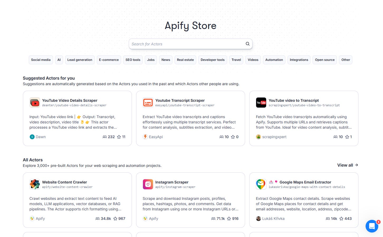Open YouTube Video Details Scraper title

tap(70, 100)
